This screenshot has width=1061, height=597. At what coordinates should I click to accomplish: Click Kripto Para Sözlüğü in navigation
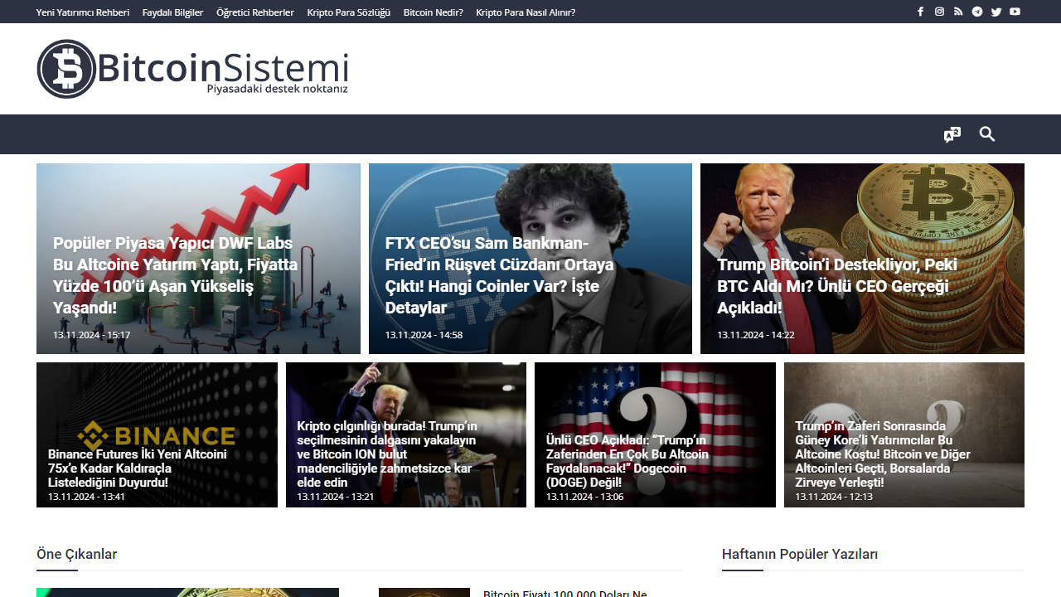point(348,12)
